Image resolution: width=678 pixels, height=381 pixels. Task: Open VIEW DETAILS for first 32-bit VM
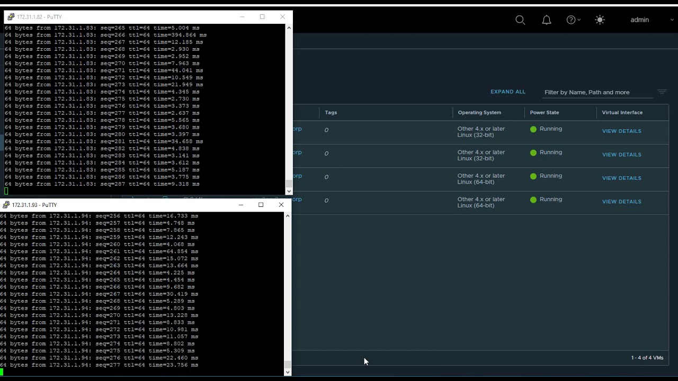coord(622,131)
